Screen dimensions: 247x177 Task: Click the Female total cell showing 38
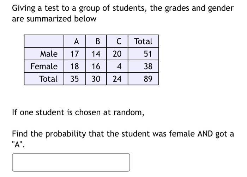(143, 66)
